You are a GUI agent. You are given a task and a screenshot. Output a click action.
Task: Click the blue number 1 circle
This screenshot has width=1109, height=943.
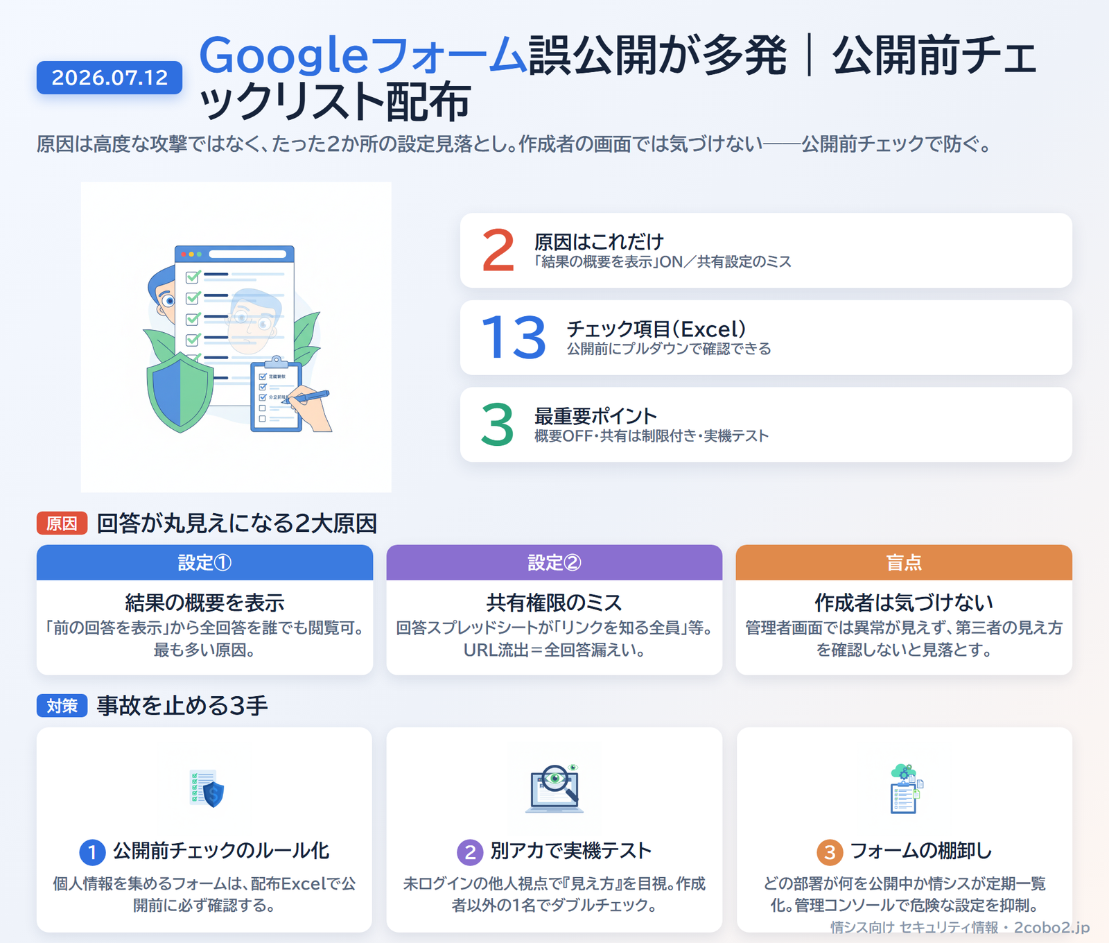click(x=92, y=852)
